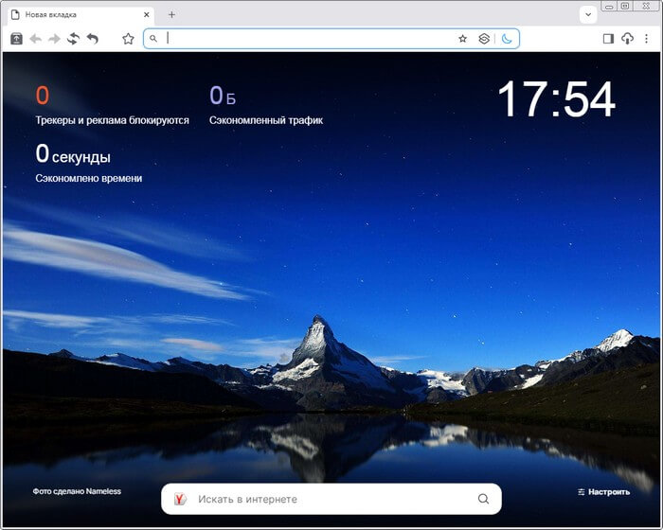Reload the page with the refresh icon
Image resolution: width=663 pixels, height=530 pixels.
coord(73,39)
